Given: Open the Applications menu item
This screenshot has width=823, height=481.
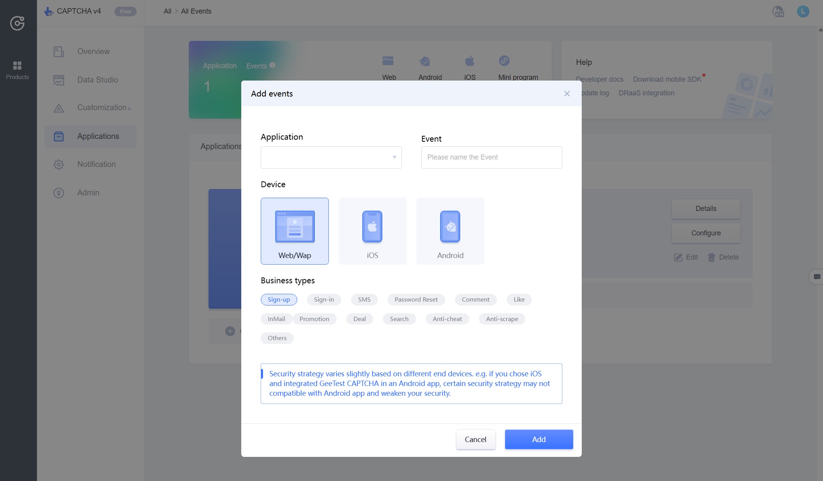Looking at the screenshot, I should pyautogui.click(x=98, y=136).
